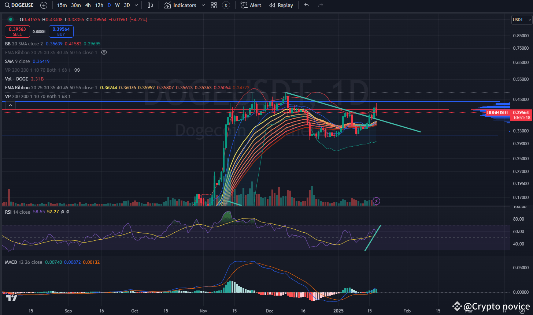This screenshot has width=533, height=315.
Task: Open the candle chart style picker
Action: [150, 5]
